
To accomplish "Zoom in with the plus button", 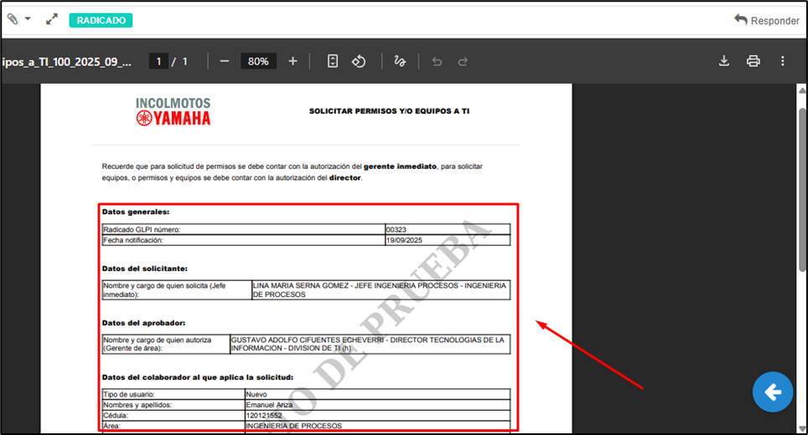I will click(293, 61).
